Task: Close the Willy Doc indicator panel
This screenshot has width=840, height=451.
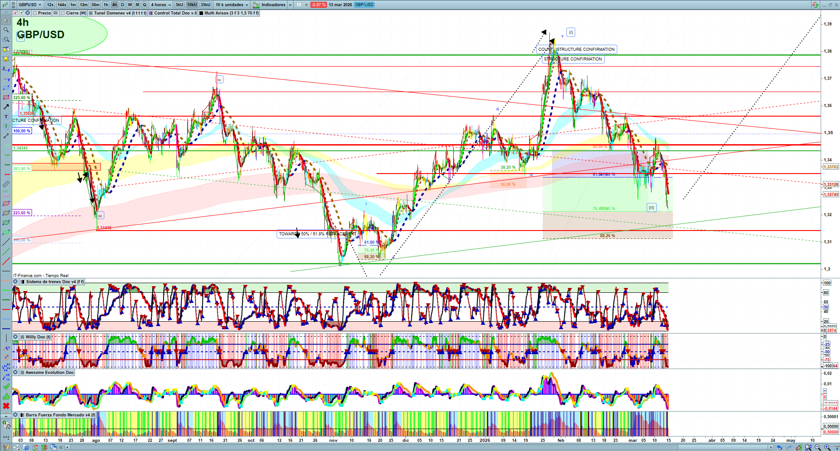Action: pyautogui.click(x=15, y=337)
